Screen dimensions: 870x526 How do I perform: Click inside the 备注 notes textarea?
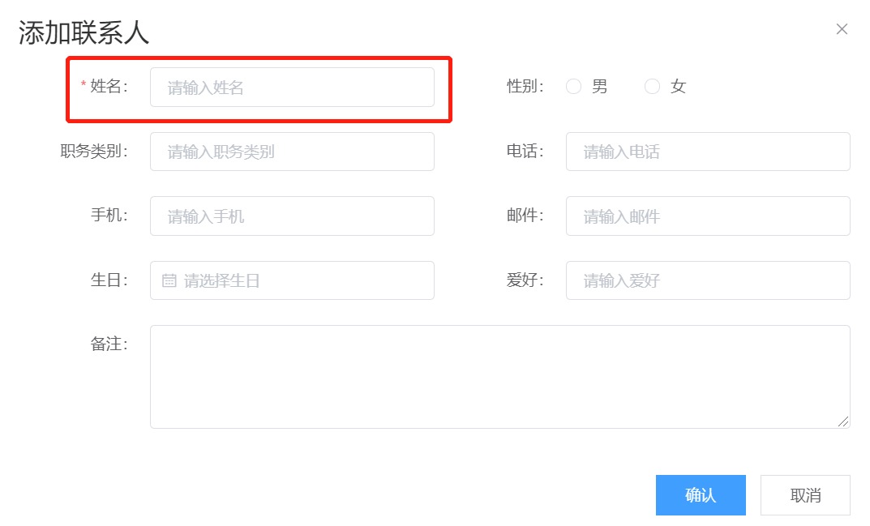499,377
